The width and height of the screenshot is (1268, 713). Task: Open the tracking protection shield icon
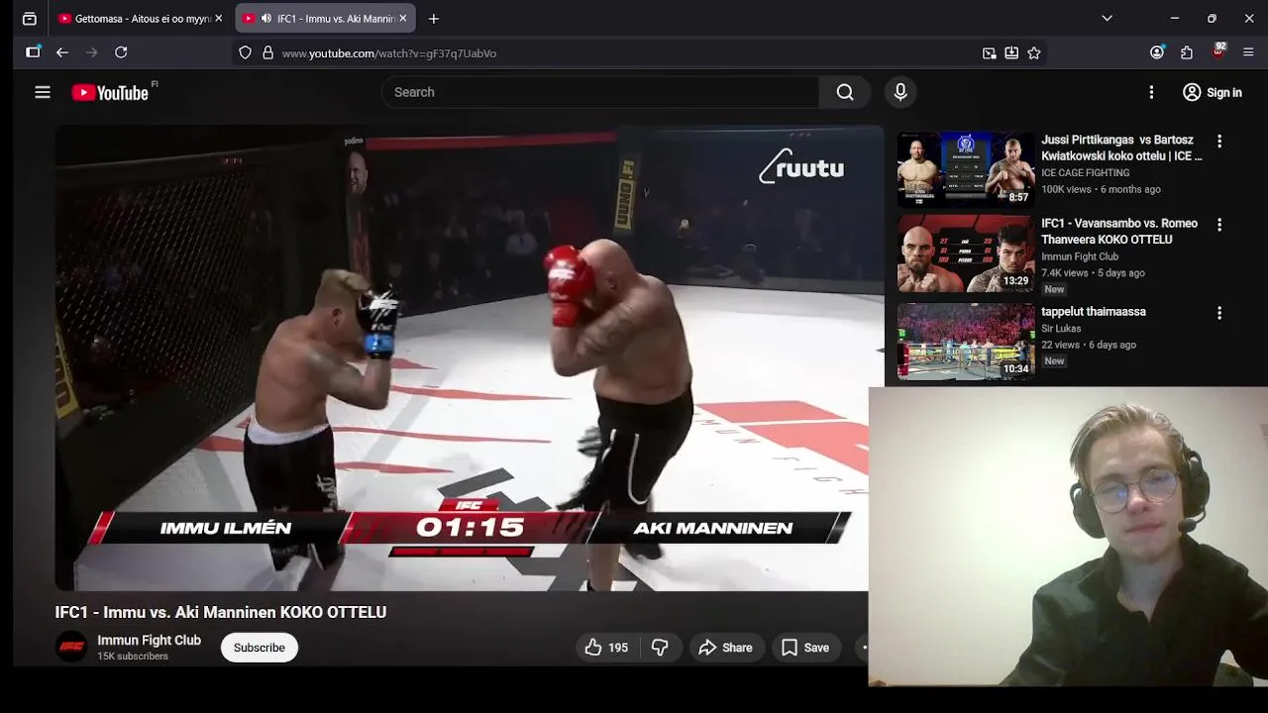pos(246,53)
